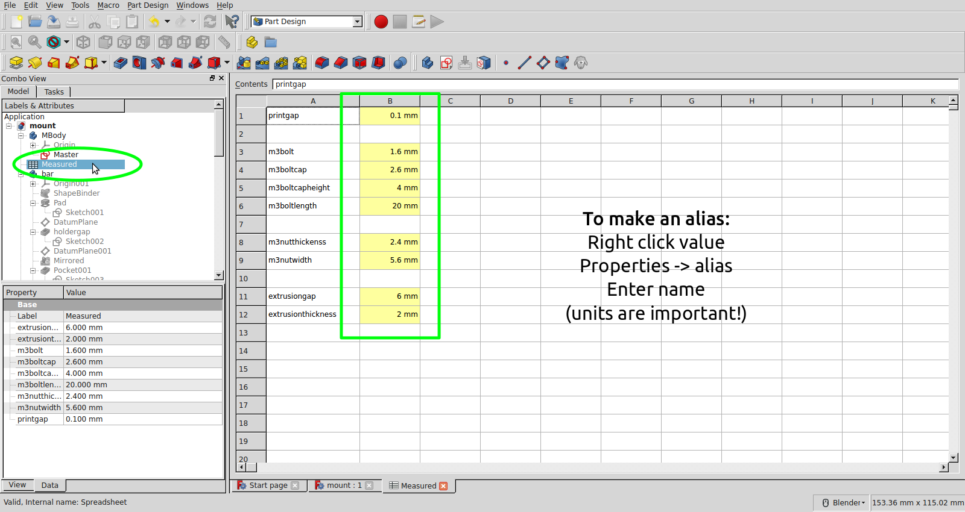Click the Boolean operation spheres icon

(x=400, y=63)
